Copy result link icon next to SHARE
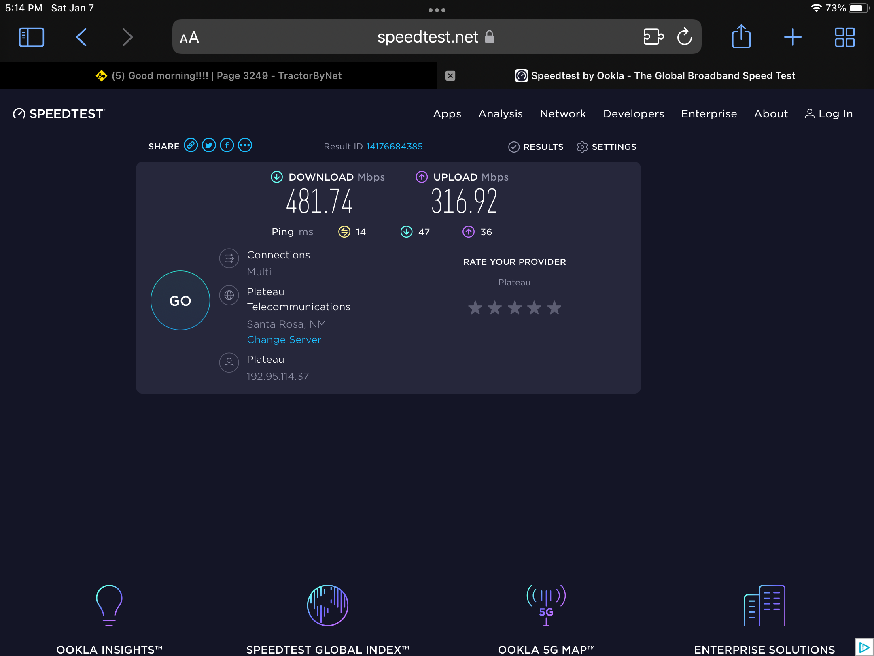Screen dimensions: 874x656 (x=191, y=145)
